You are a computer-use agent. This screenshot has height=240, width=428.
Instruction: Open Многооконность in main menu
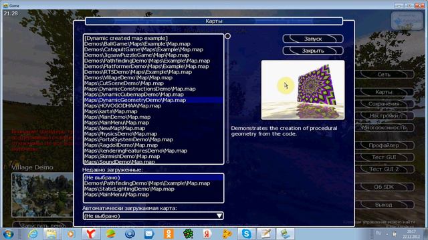coord(384,127)
